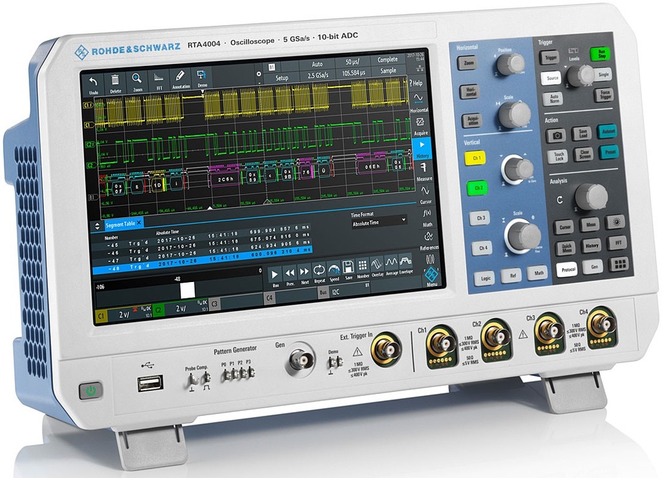The height and width of the screenshot is (478, 662).
Task: Start history playback with the Run icon
Action: pyautogui.click(x=275, y=277)
